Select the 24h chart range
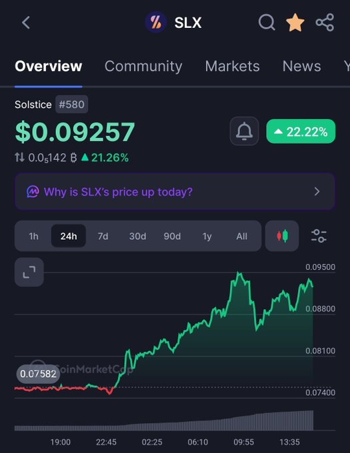The height and width of the screenshot is (453, 350). 69,236
